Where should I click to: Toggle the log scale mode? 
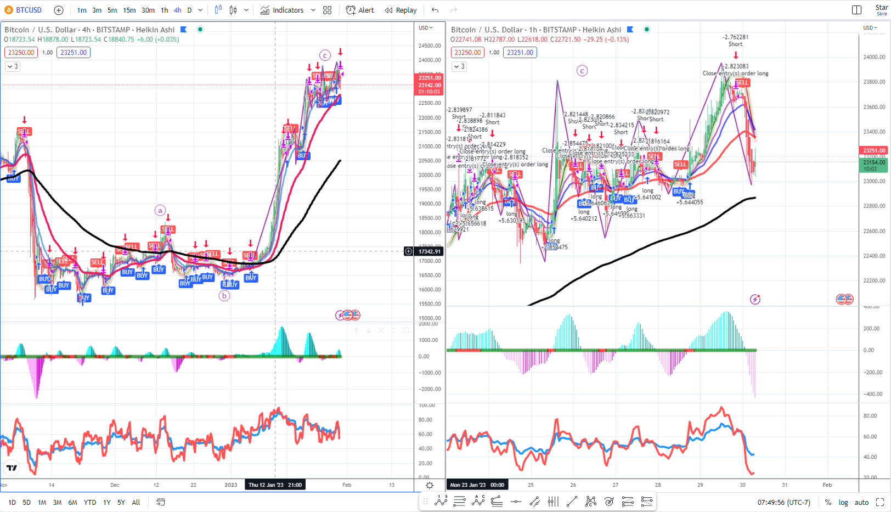(x=843, y=502)
